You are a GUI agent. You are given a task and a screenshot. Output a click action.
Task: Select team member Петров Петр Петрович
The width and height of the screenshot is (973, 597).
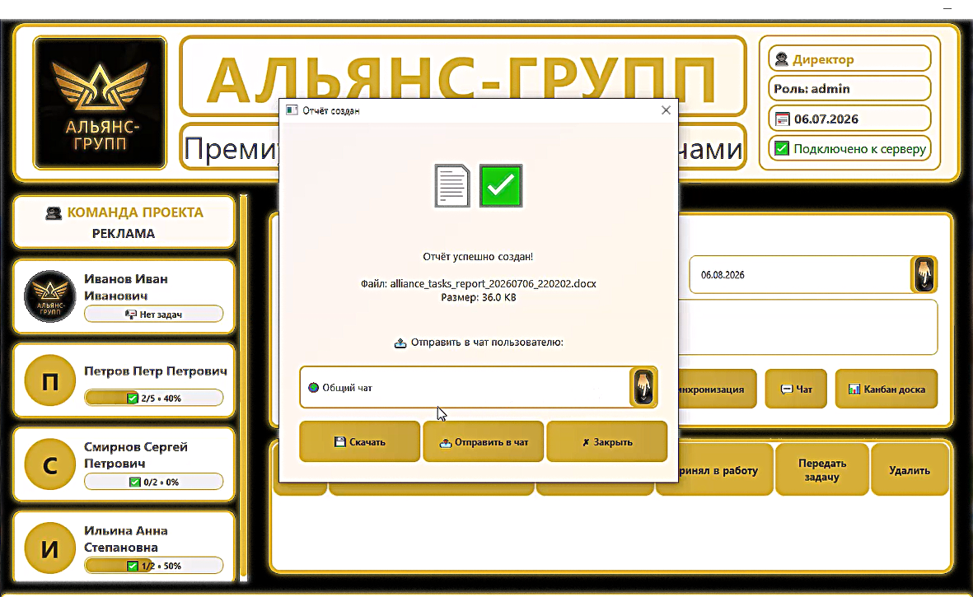click(124, 380)
